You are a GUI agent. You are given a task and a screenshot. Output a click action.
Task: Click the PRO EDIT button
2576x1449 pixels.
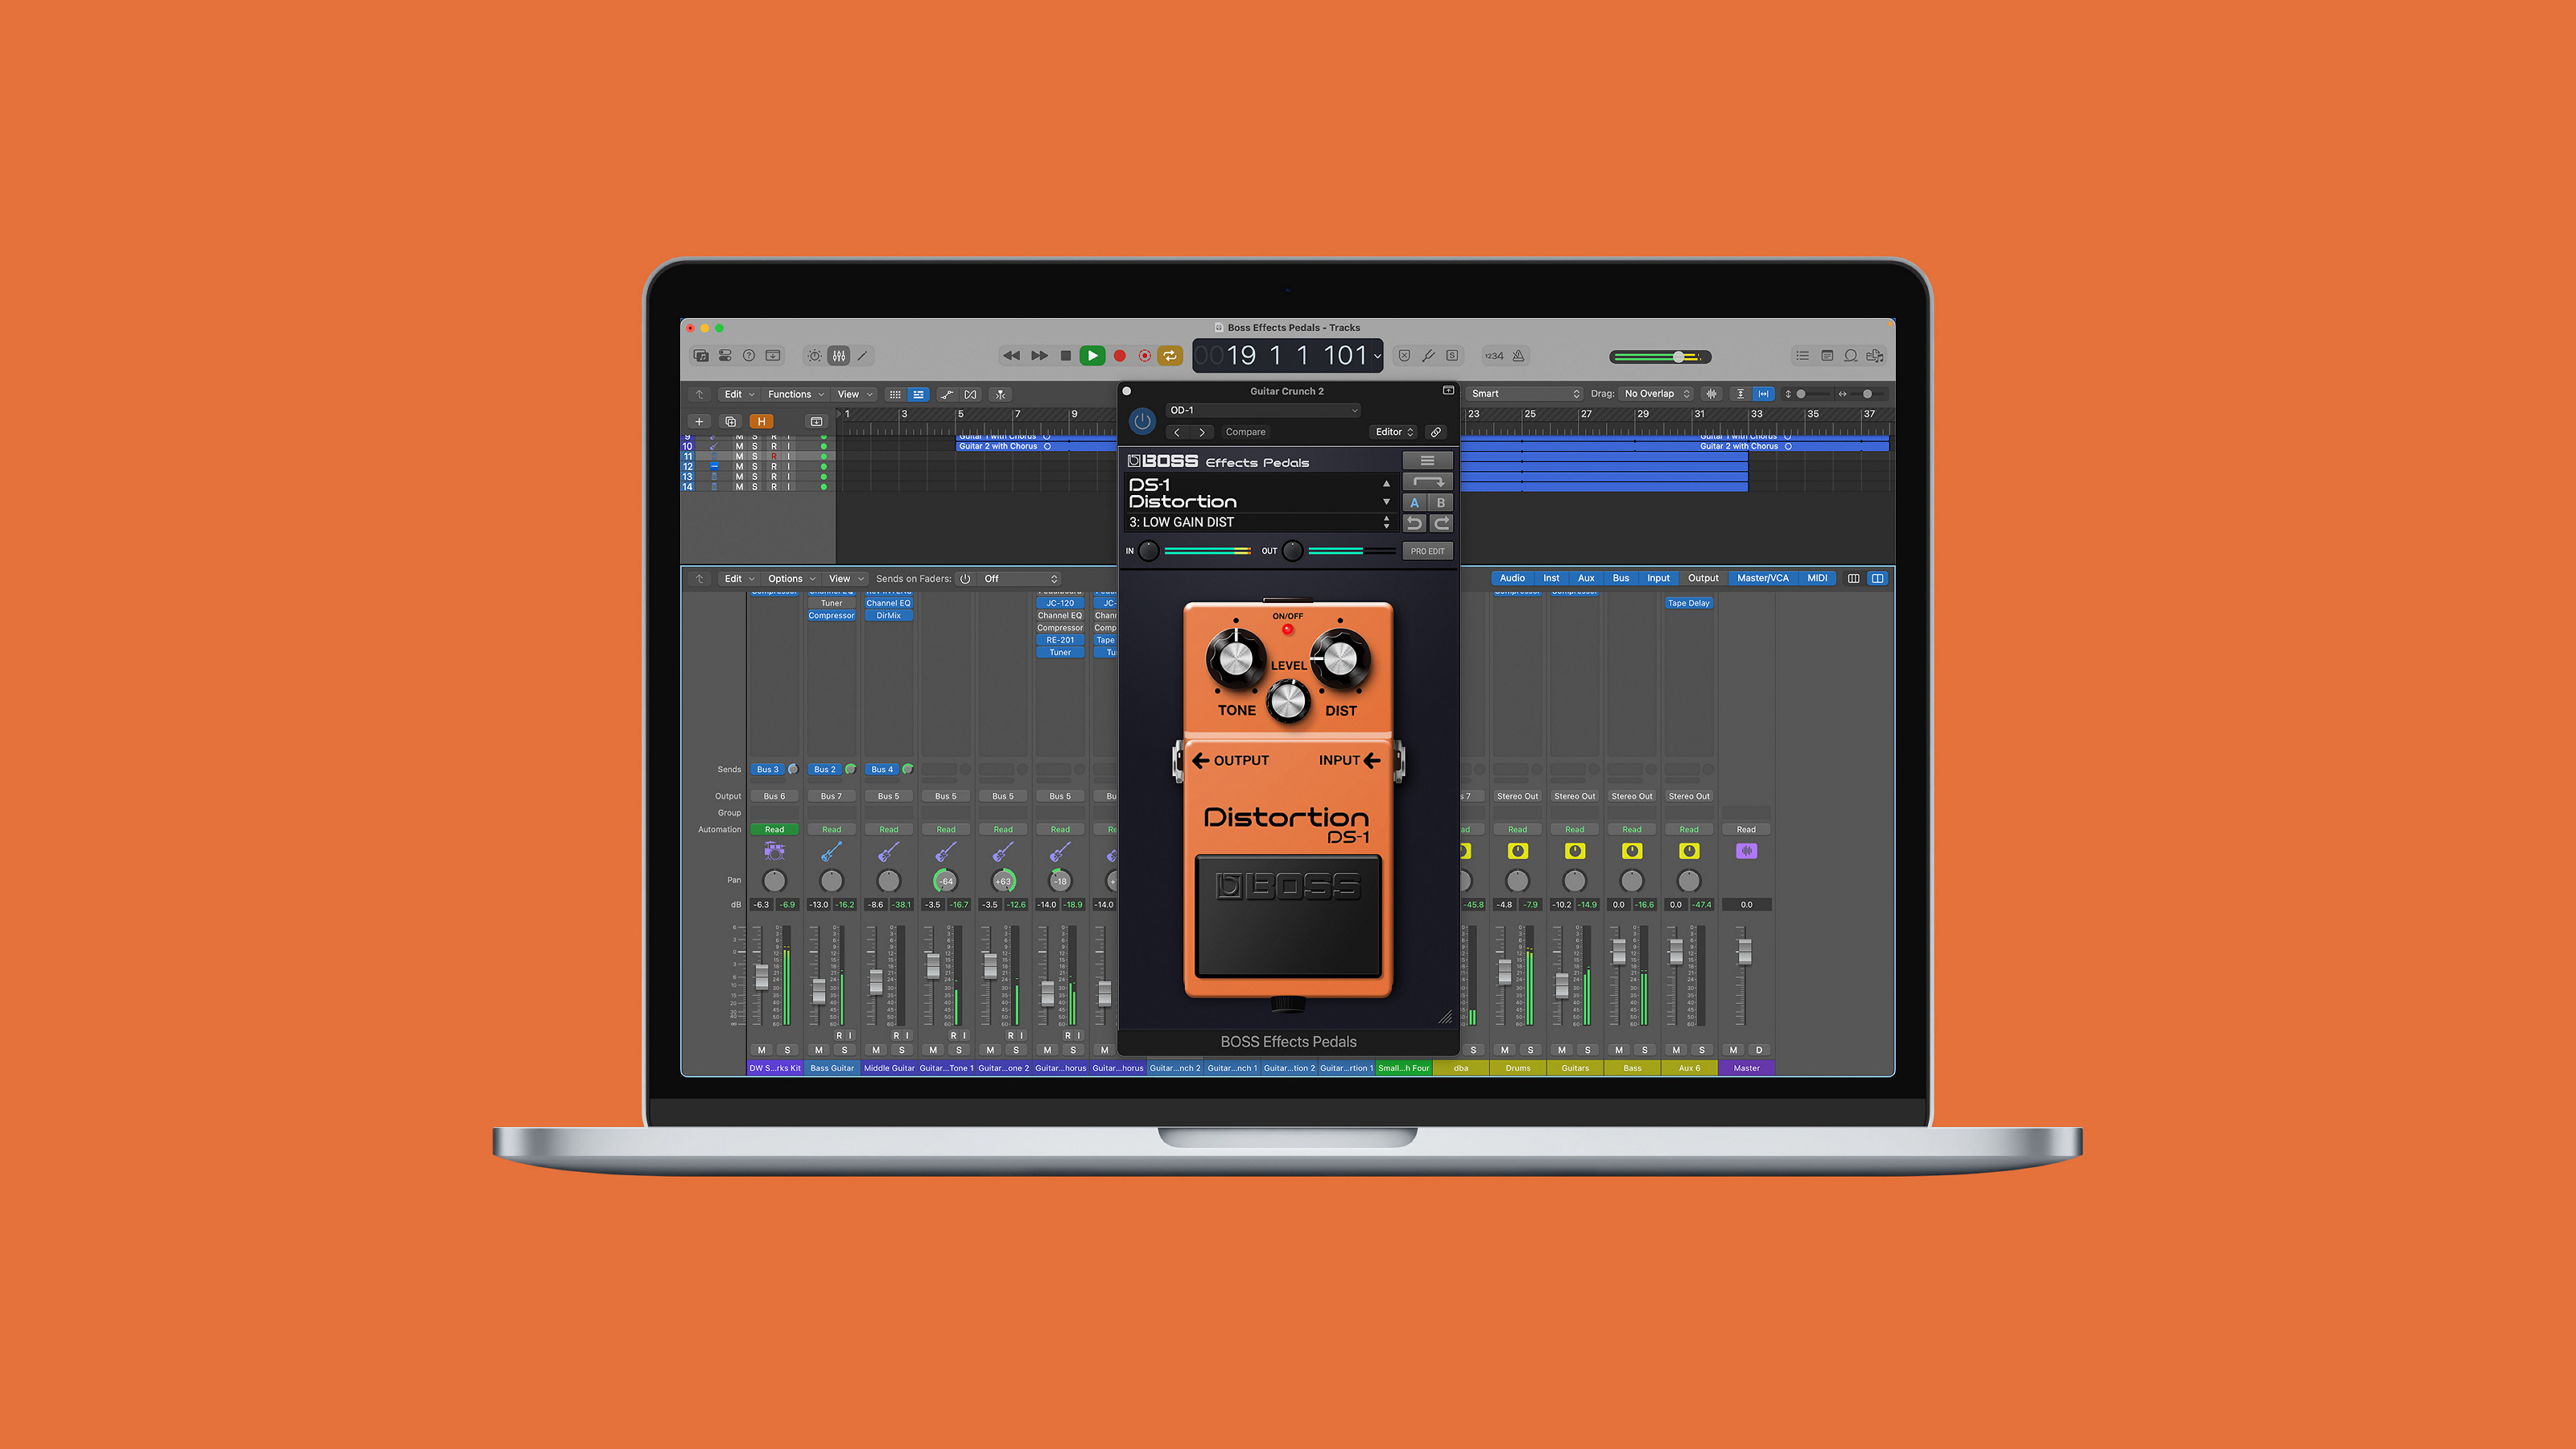[x=1427, y=551]
